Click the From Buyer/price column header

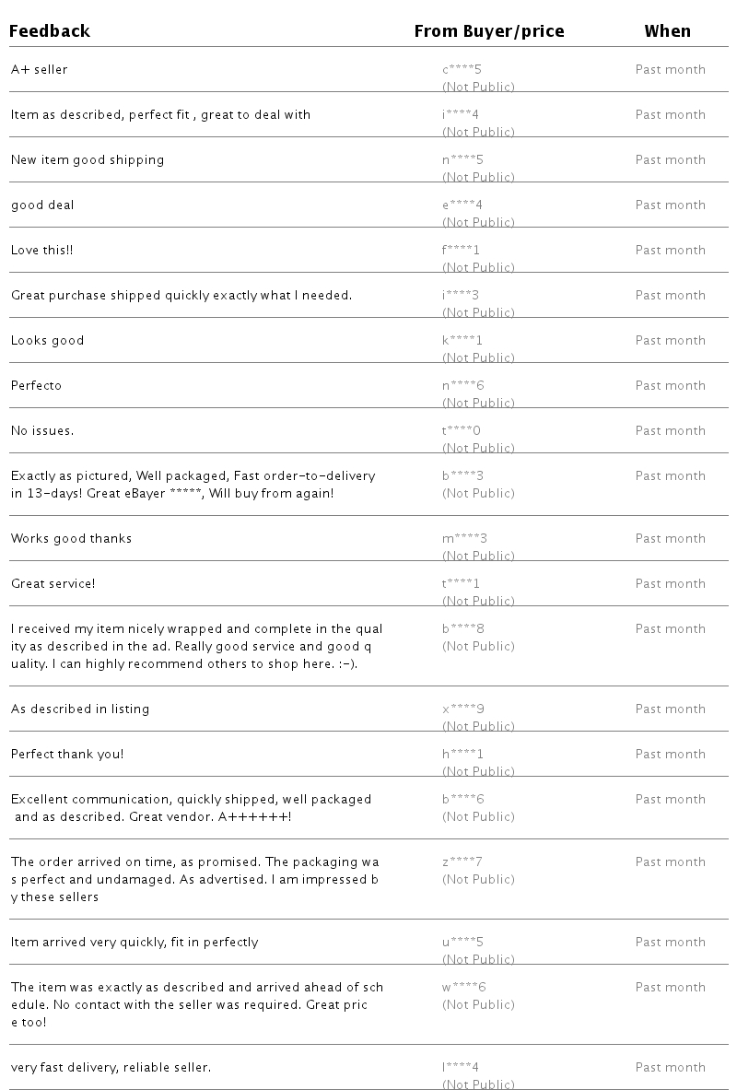[489, 31]
